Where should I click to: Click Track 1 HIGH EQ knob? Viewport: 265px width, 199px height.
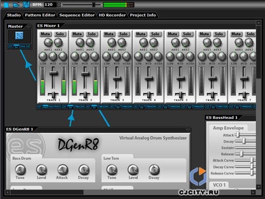pyautogui.click(x=63, y=56)
